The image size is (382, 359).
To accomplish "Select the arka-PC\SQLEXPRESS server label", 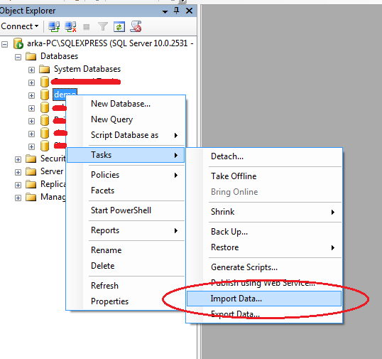I will click(x=110, y=43).
